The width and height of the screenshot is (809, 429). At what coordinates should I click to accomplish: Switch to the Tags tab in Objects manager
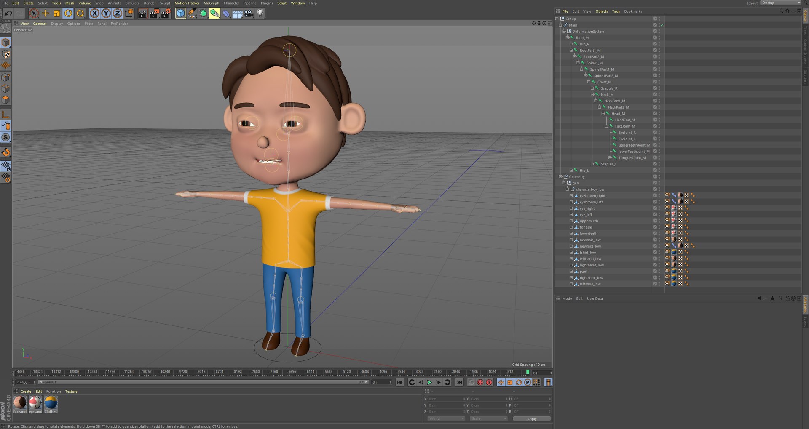[616, 11]
